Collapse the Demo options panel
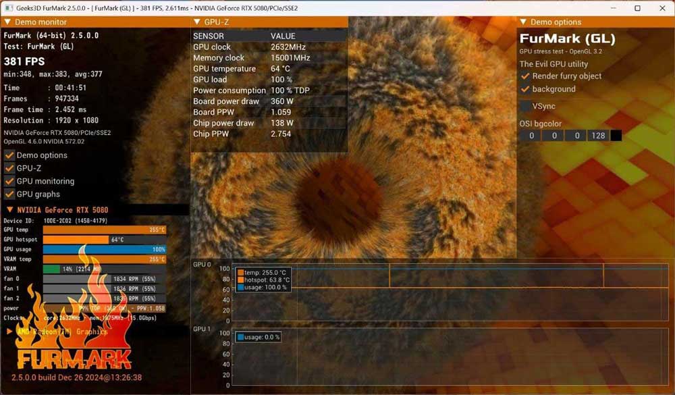Image resolution: width=675 pixels, height=395 pixels. 523,22
